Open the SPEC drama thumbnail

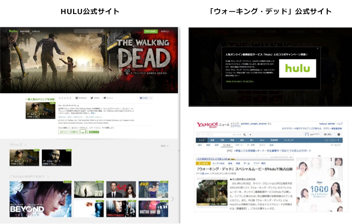click(121, 190)
